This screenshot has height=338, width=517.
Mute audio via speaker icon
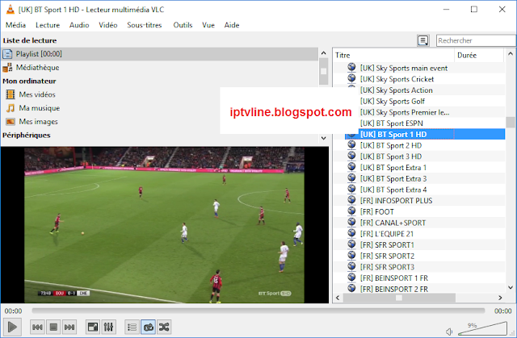click(x=449, y=332)
